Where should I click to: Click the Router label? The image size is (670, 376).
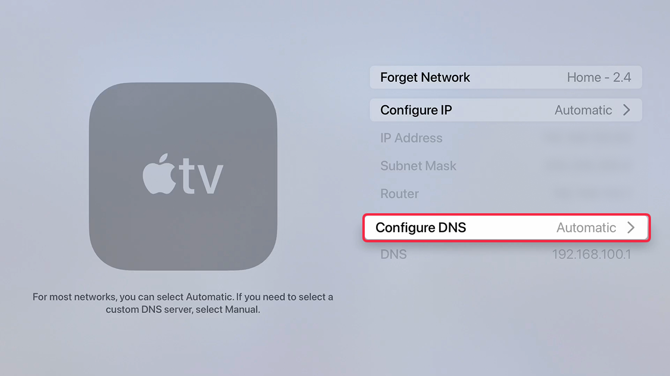pyautogui.click(x=399, y=194)
